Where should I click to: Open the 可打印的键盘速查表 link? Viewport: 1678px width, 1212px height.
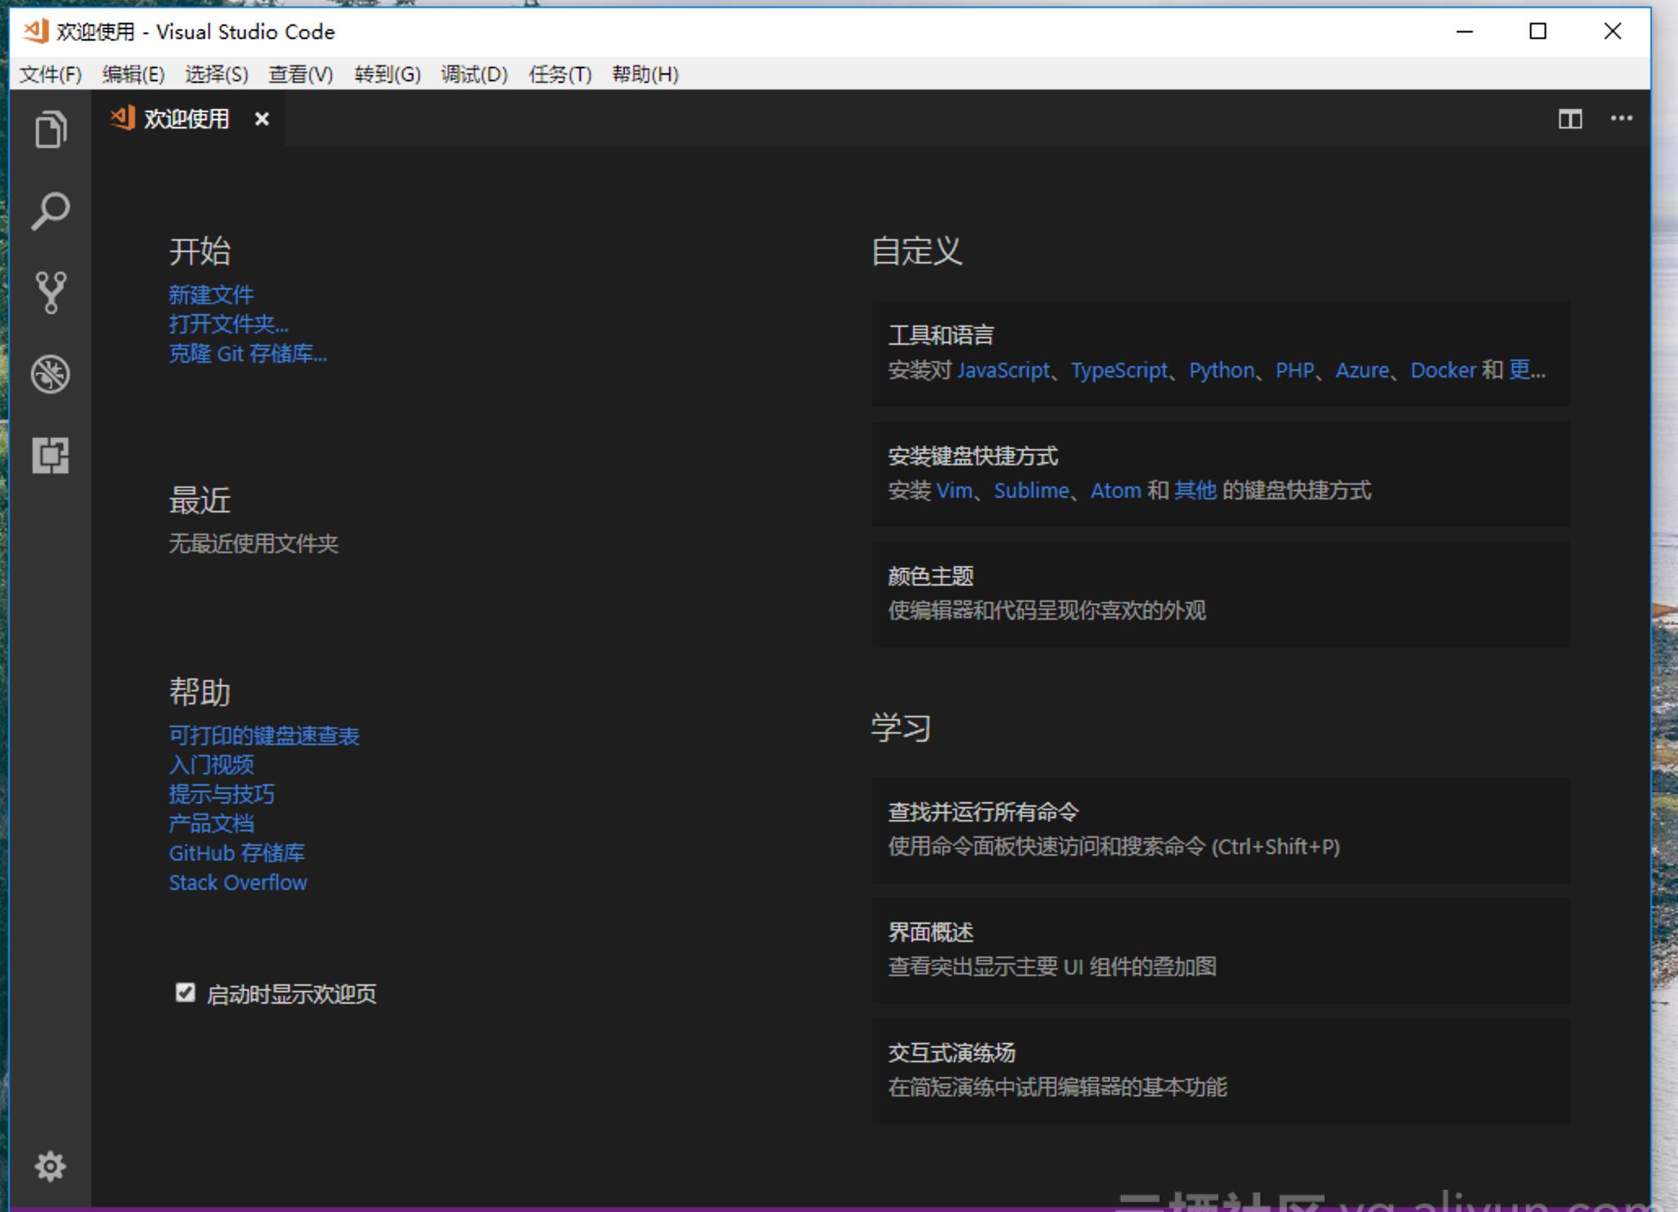coord(264,735)
